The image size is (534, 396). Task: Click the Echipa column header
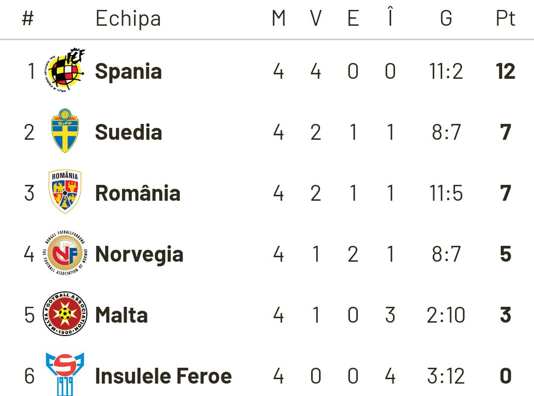coord(128,19)
